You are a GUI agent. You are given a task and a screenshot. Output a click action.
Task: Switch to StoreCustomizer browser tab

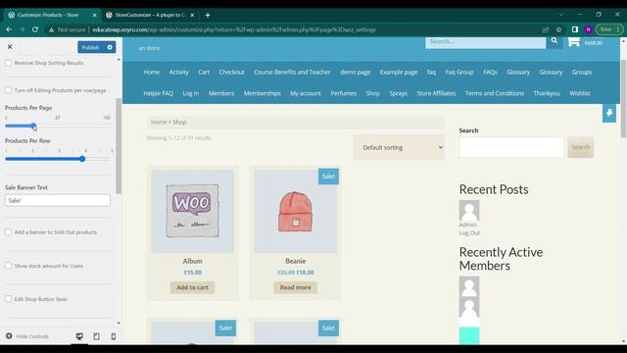[150, 16]
